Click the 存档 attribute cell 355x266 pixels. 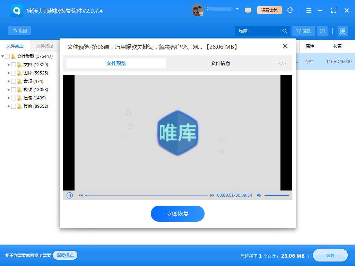(309, 62)
